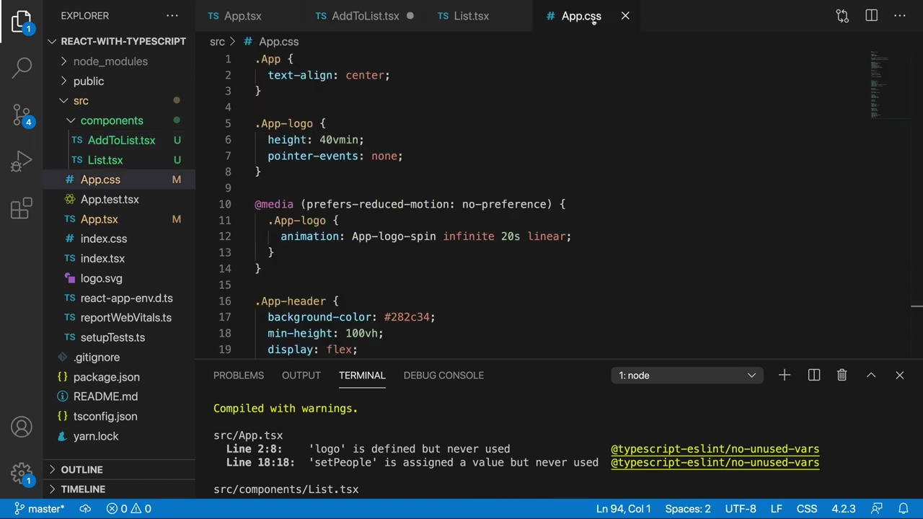The image size is (923, 519).
Task: Click the master branch indicator in status bar
Action: pyautogui.click(x=39, y=508)
